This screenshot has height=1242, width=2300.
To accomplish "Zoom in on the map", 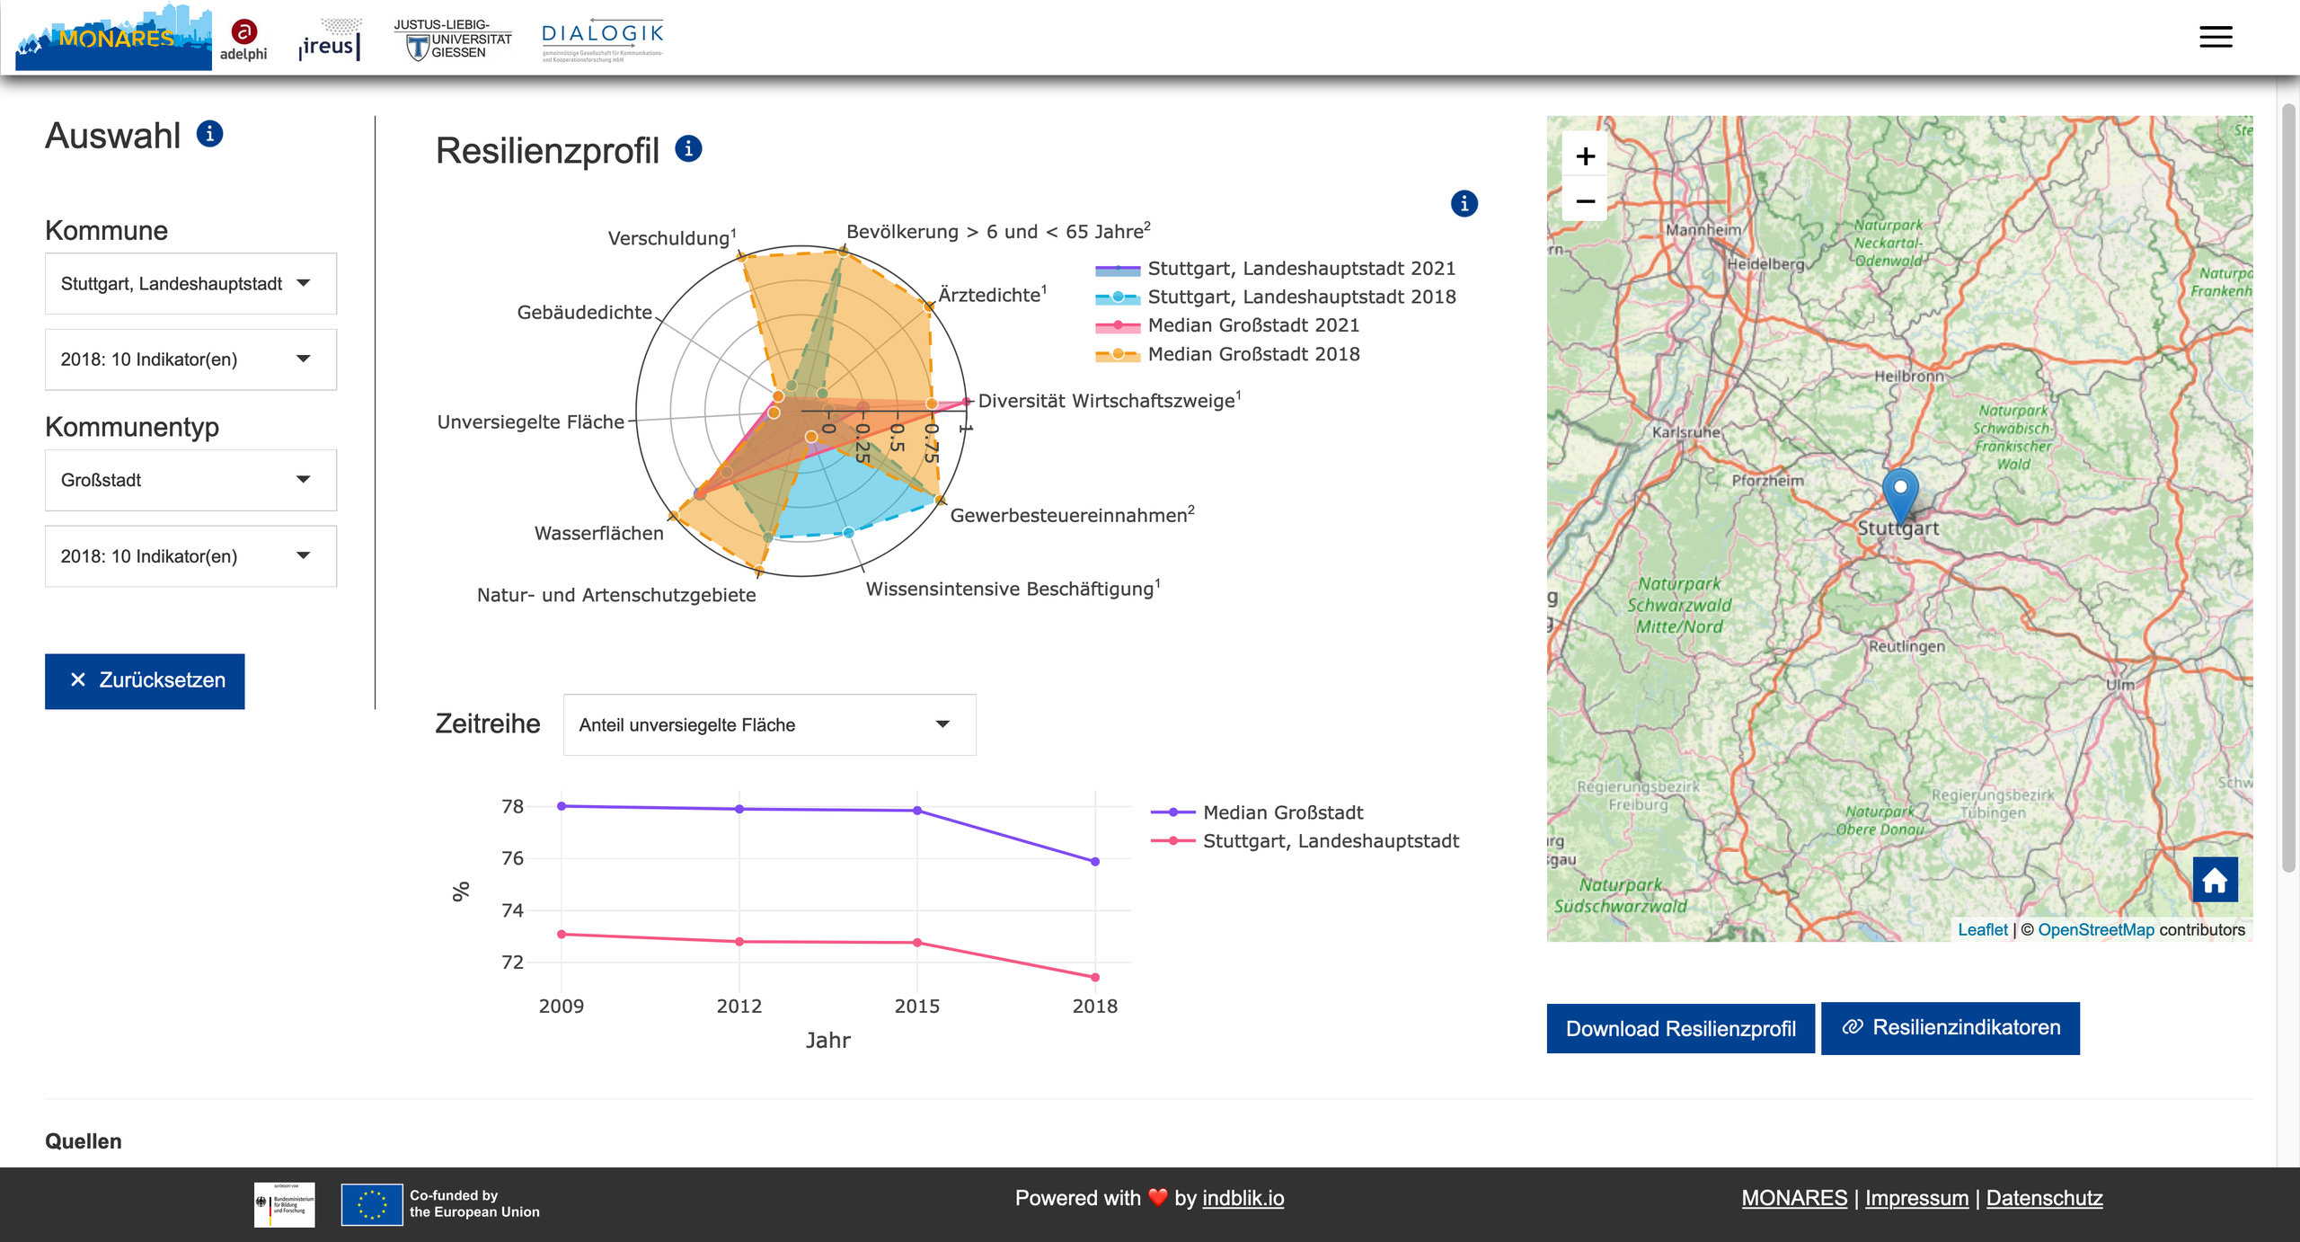I will (x=1585, y=156).
